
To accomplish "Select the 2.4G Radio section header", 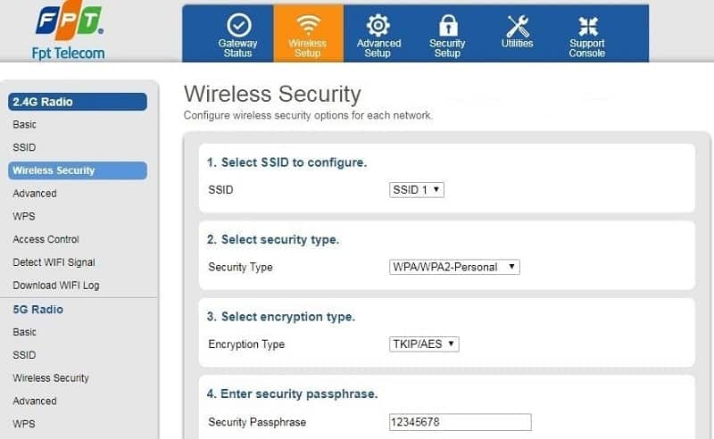I will pyautogui.click(x=78, y=102).
